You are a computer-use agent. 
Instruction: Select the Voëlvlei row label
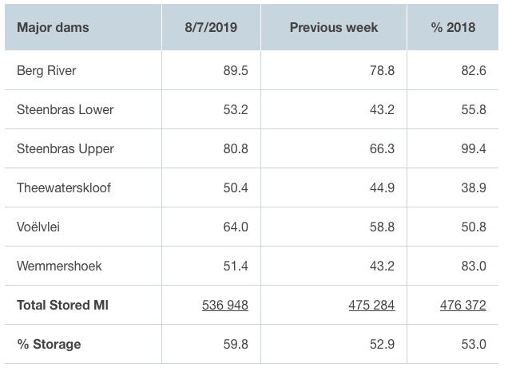[38, 227]
